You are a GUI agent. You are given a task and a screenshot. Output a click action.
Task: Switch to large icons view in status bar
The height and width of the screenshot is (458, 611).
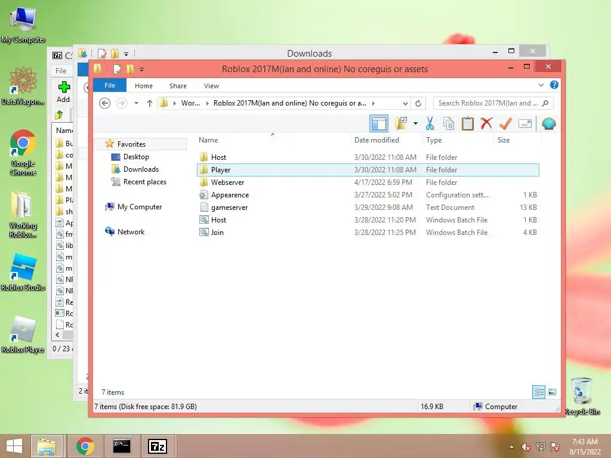point(552,392)
